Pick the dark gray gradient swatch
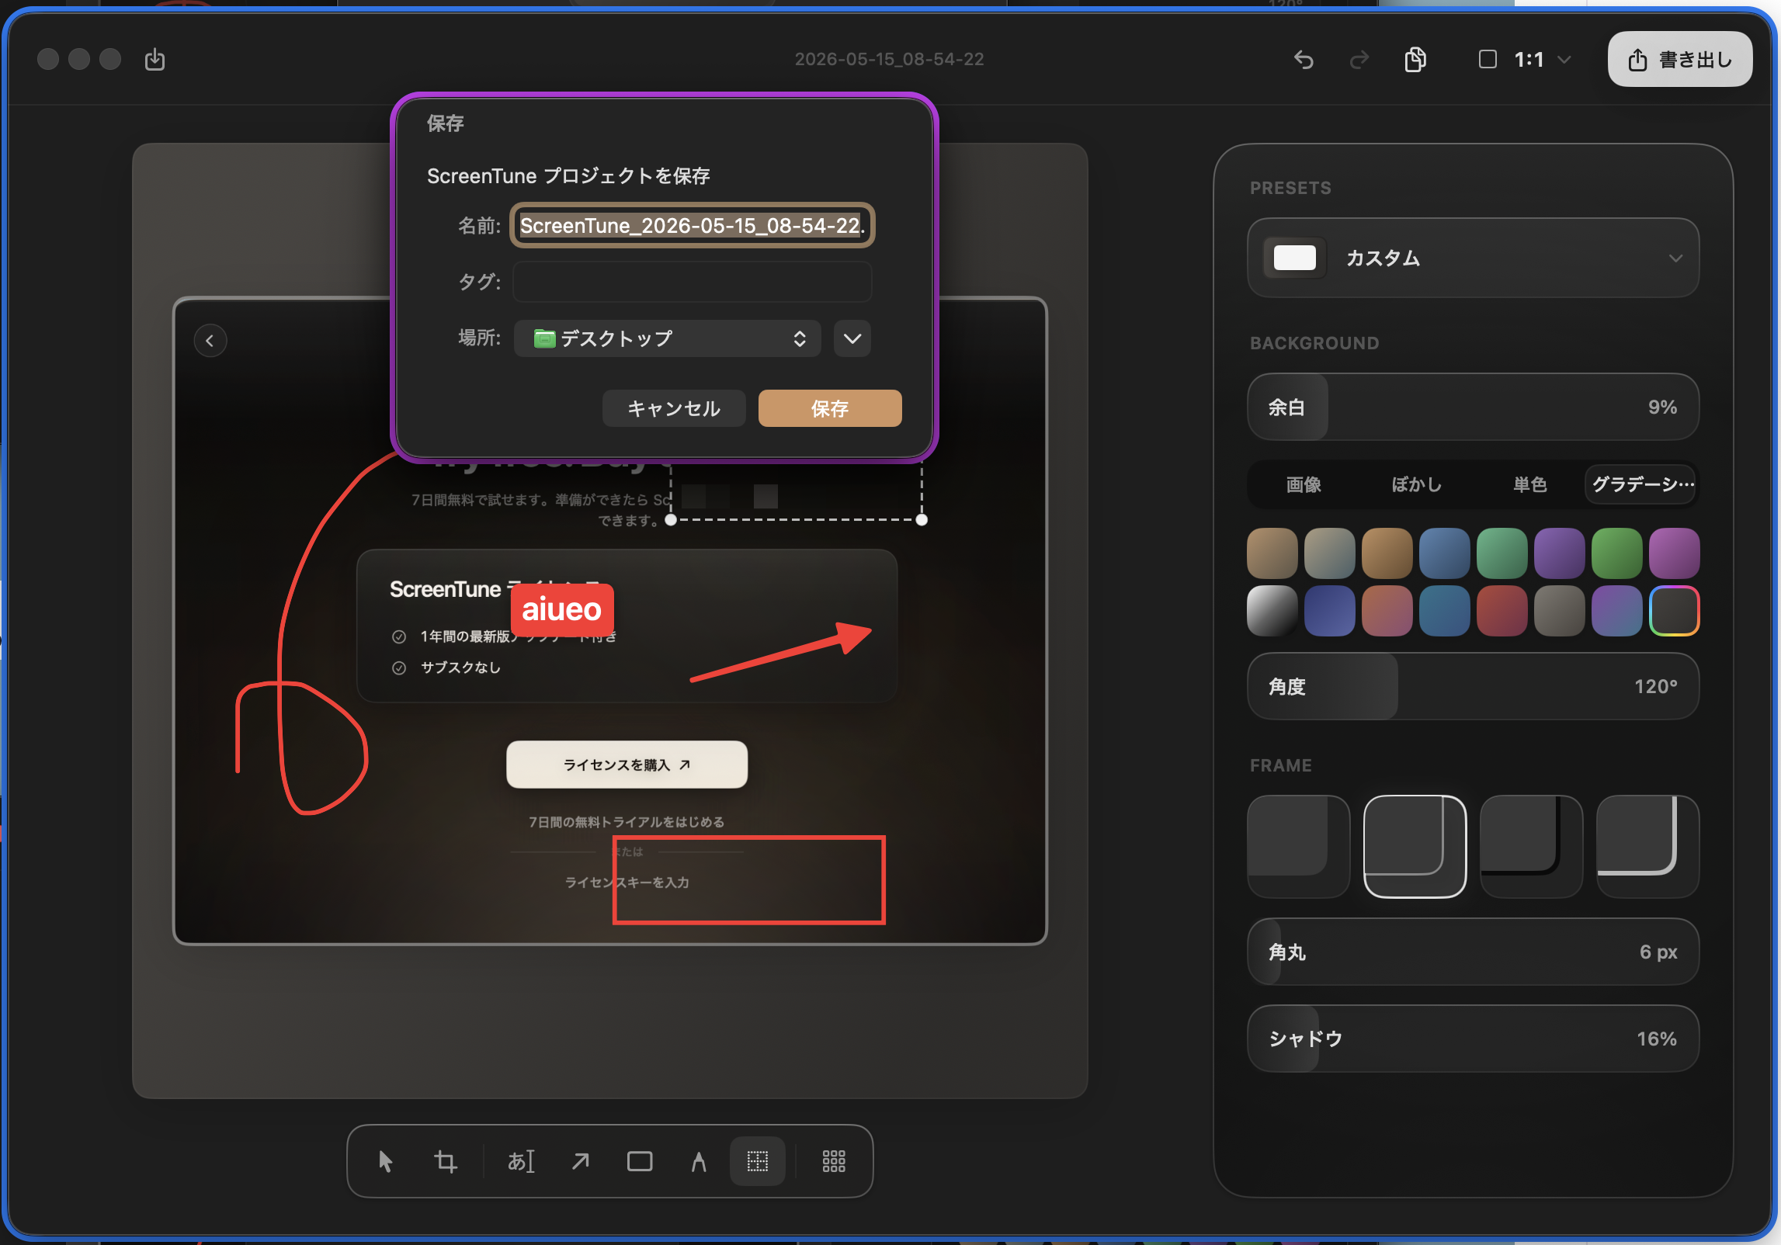This screenshot has width=1781, height=1245. (1560, 611)
